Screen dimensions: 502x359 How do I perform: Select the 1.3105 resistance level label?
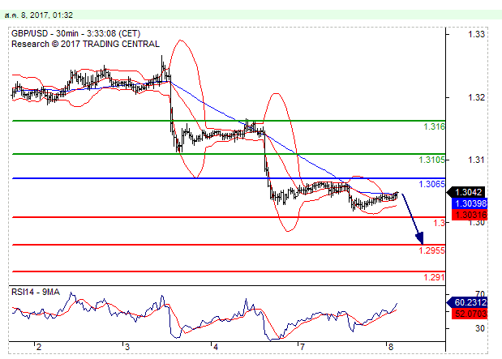tap(432, 160)
